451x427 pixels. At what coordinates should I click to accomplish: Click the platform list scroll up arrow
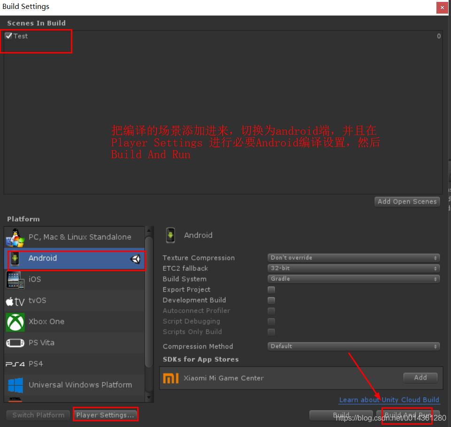pos(149,230)
